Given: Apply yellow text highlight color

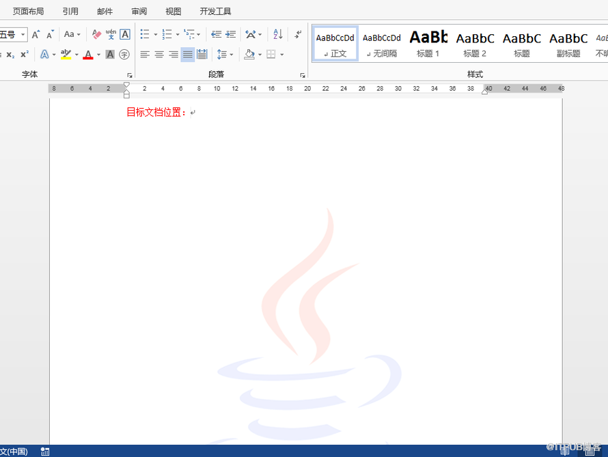Looking at the screenshot, I should pyautogui.click(x=66, y=55).
